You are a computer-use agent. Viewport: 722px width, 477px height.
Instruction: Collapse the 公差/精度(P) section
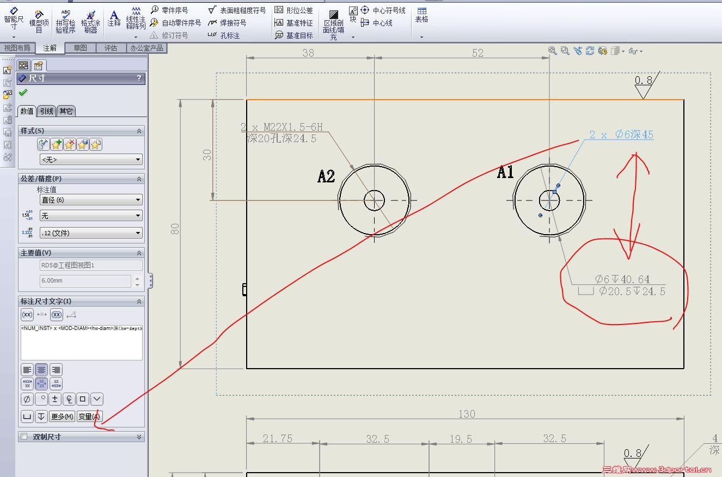click(x=139, y=179)
